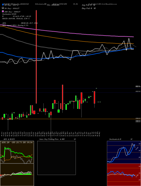Click the 'Stochastics & RSI' panel title
The height and width of the screenshot is (186, 141).
pos(121,139)
